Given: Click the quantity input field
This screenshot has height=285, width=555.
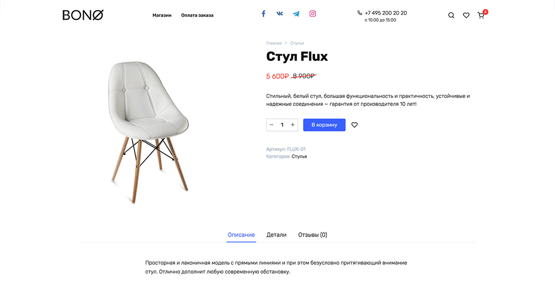Looking at the screenshot, I should pyautogui.click(x=282, y=125).
